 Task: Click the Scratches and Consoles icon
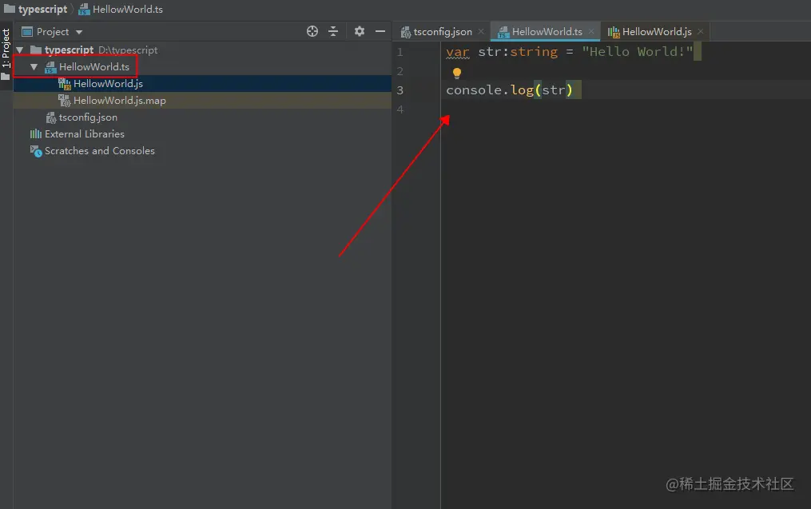[36, 151]
